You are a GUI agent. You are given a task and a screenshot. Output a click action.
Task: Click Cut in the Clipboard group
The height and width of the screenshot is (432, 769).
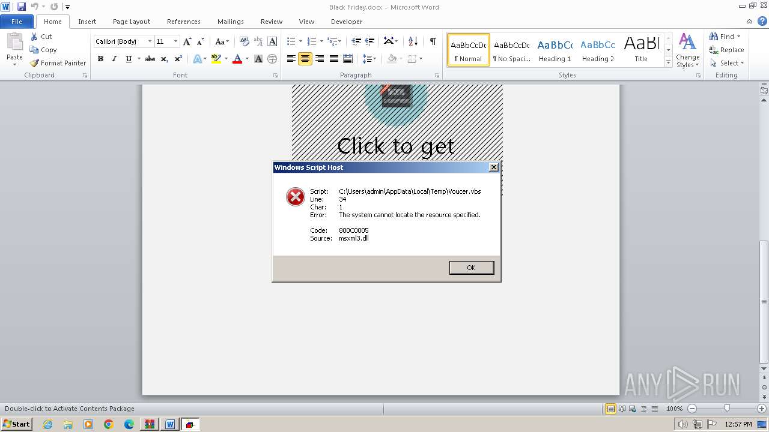(41, 37)
